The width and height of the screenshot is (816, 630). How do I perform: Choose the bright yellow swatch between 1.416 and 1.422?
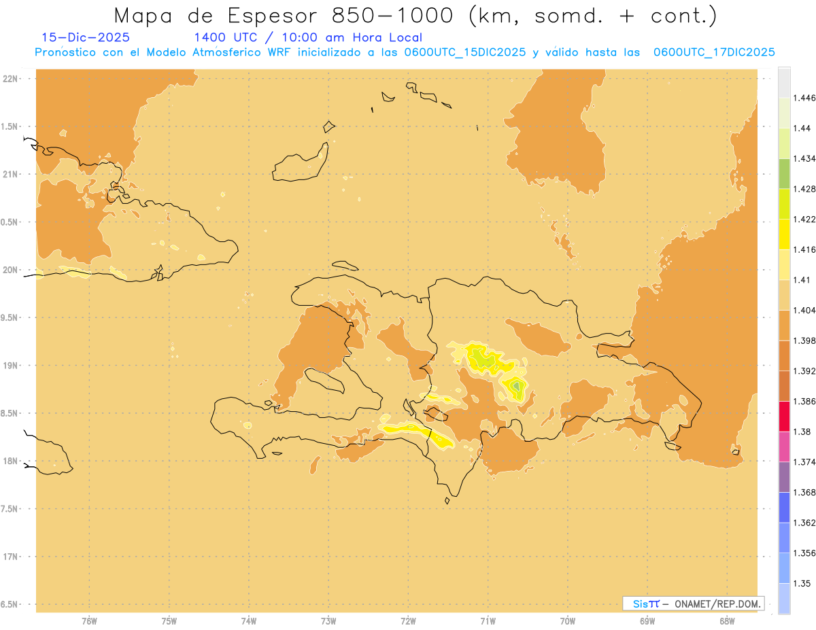point(784,234)
